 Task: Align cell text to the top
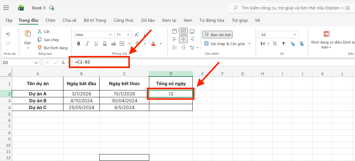[174, 31]
